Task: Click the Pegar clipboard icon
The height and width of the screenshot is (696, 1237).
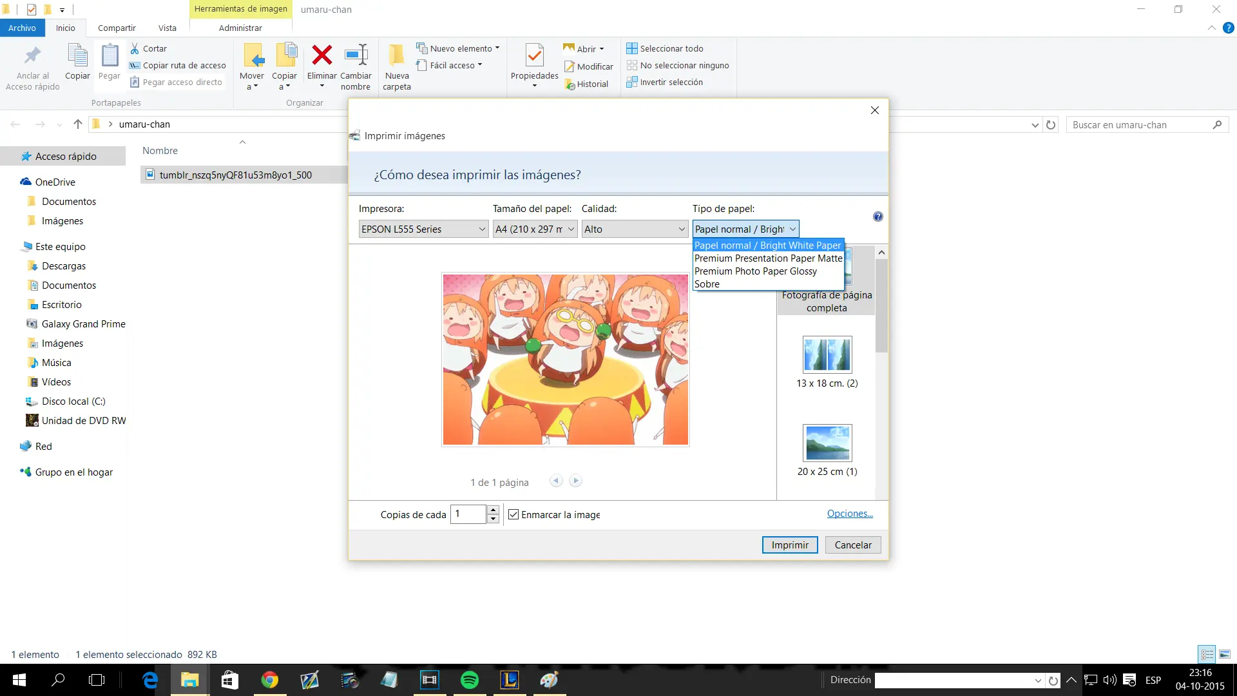Action: [x=110, y=56]
